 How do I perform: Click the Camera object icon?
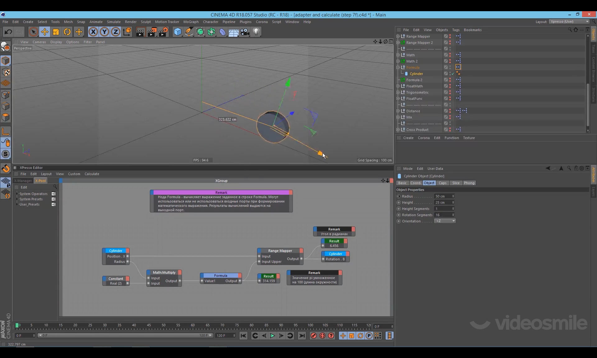(x=245, y=32)
